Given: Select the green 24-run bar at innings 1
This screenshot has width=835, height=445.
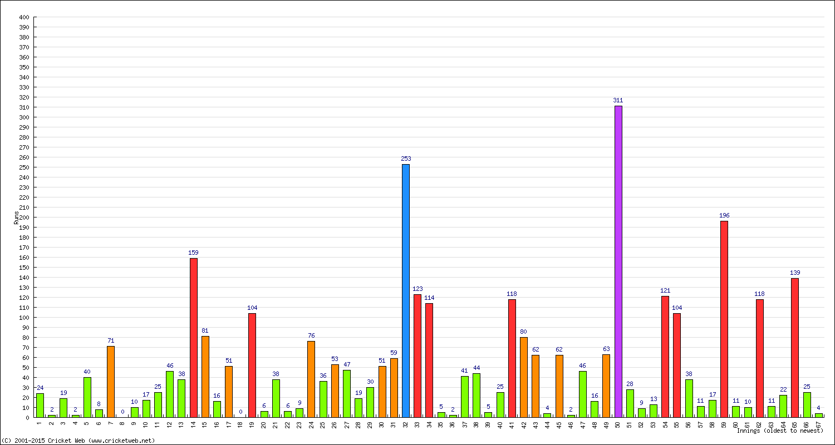Looking at the screenshot, I should point(40,405).
